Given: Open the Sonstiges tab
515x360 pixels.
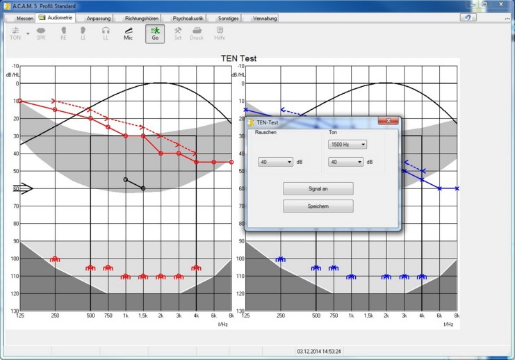Looking at the screenshot, I should pyautogui.click(x=228, y=18).
